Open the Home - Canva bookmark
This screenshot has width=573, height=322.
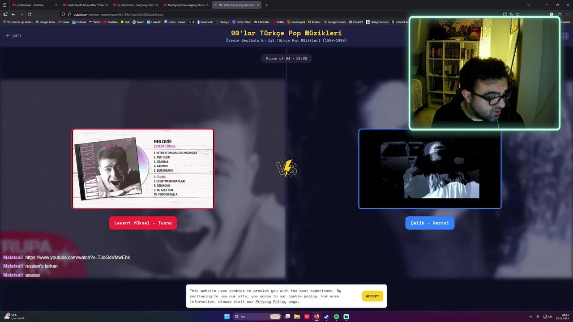click(x=175, y=22)
